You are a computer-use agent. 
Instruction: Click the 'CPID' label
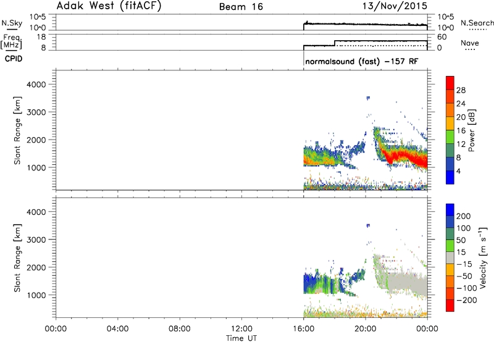pos(14,59)
